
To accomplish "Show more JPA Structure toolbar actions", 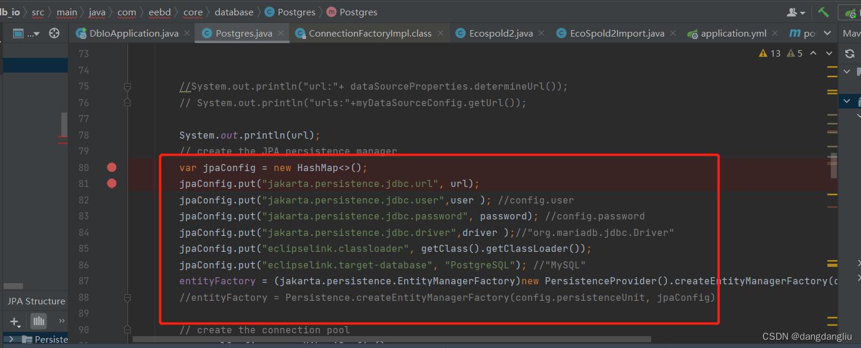I will click(61, 321).
